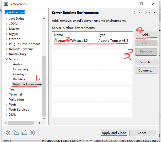Open the Back history dropdown arrow

tap(139, 12)
